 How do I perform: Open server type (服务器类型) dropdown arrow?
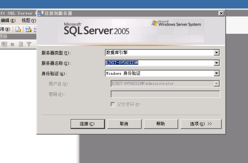[x=217, y=52]
